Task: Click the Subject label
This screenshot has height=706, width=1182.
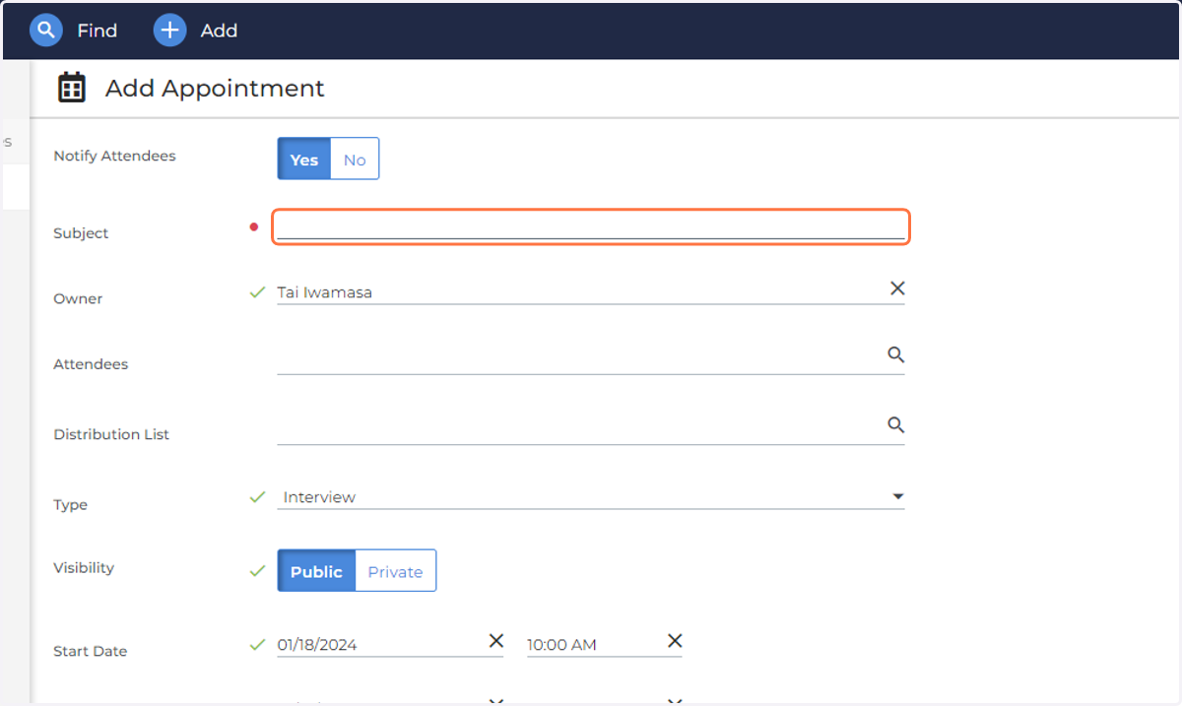Action: 81,233
